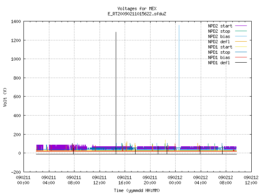This screenshot has height=194, width=259.
Task: Click the '090211 12:00' x-axis tick label
Action: click(99, 180)
